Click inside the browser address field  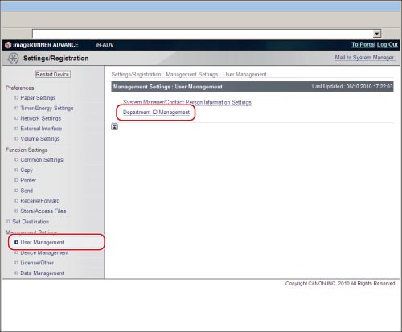click(203, 34)
